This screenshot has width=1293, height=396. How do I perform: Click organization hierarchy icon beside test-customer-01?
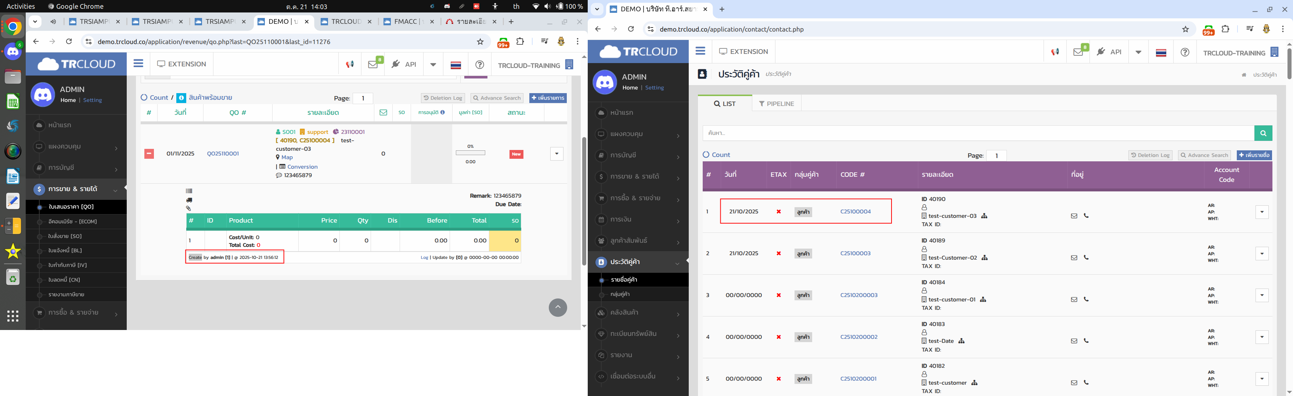point(983,300)
